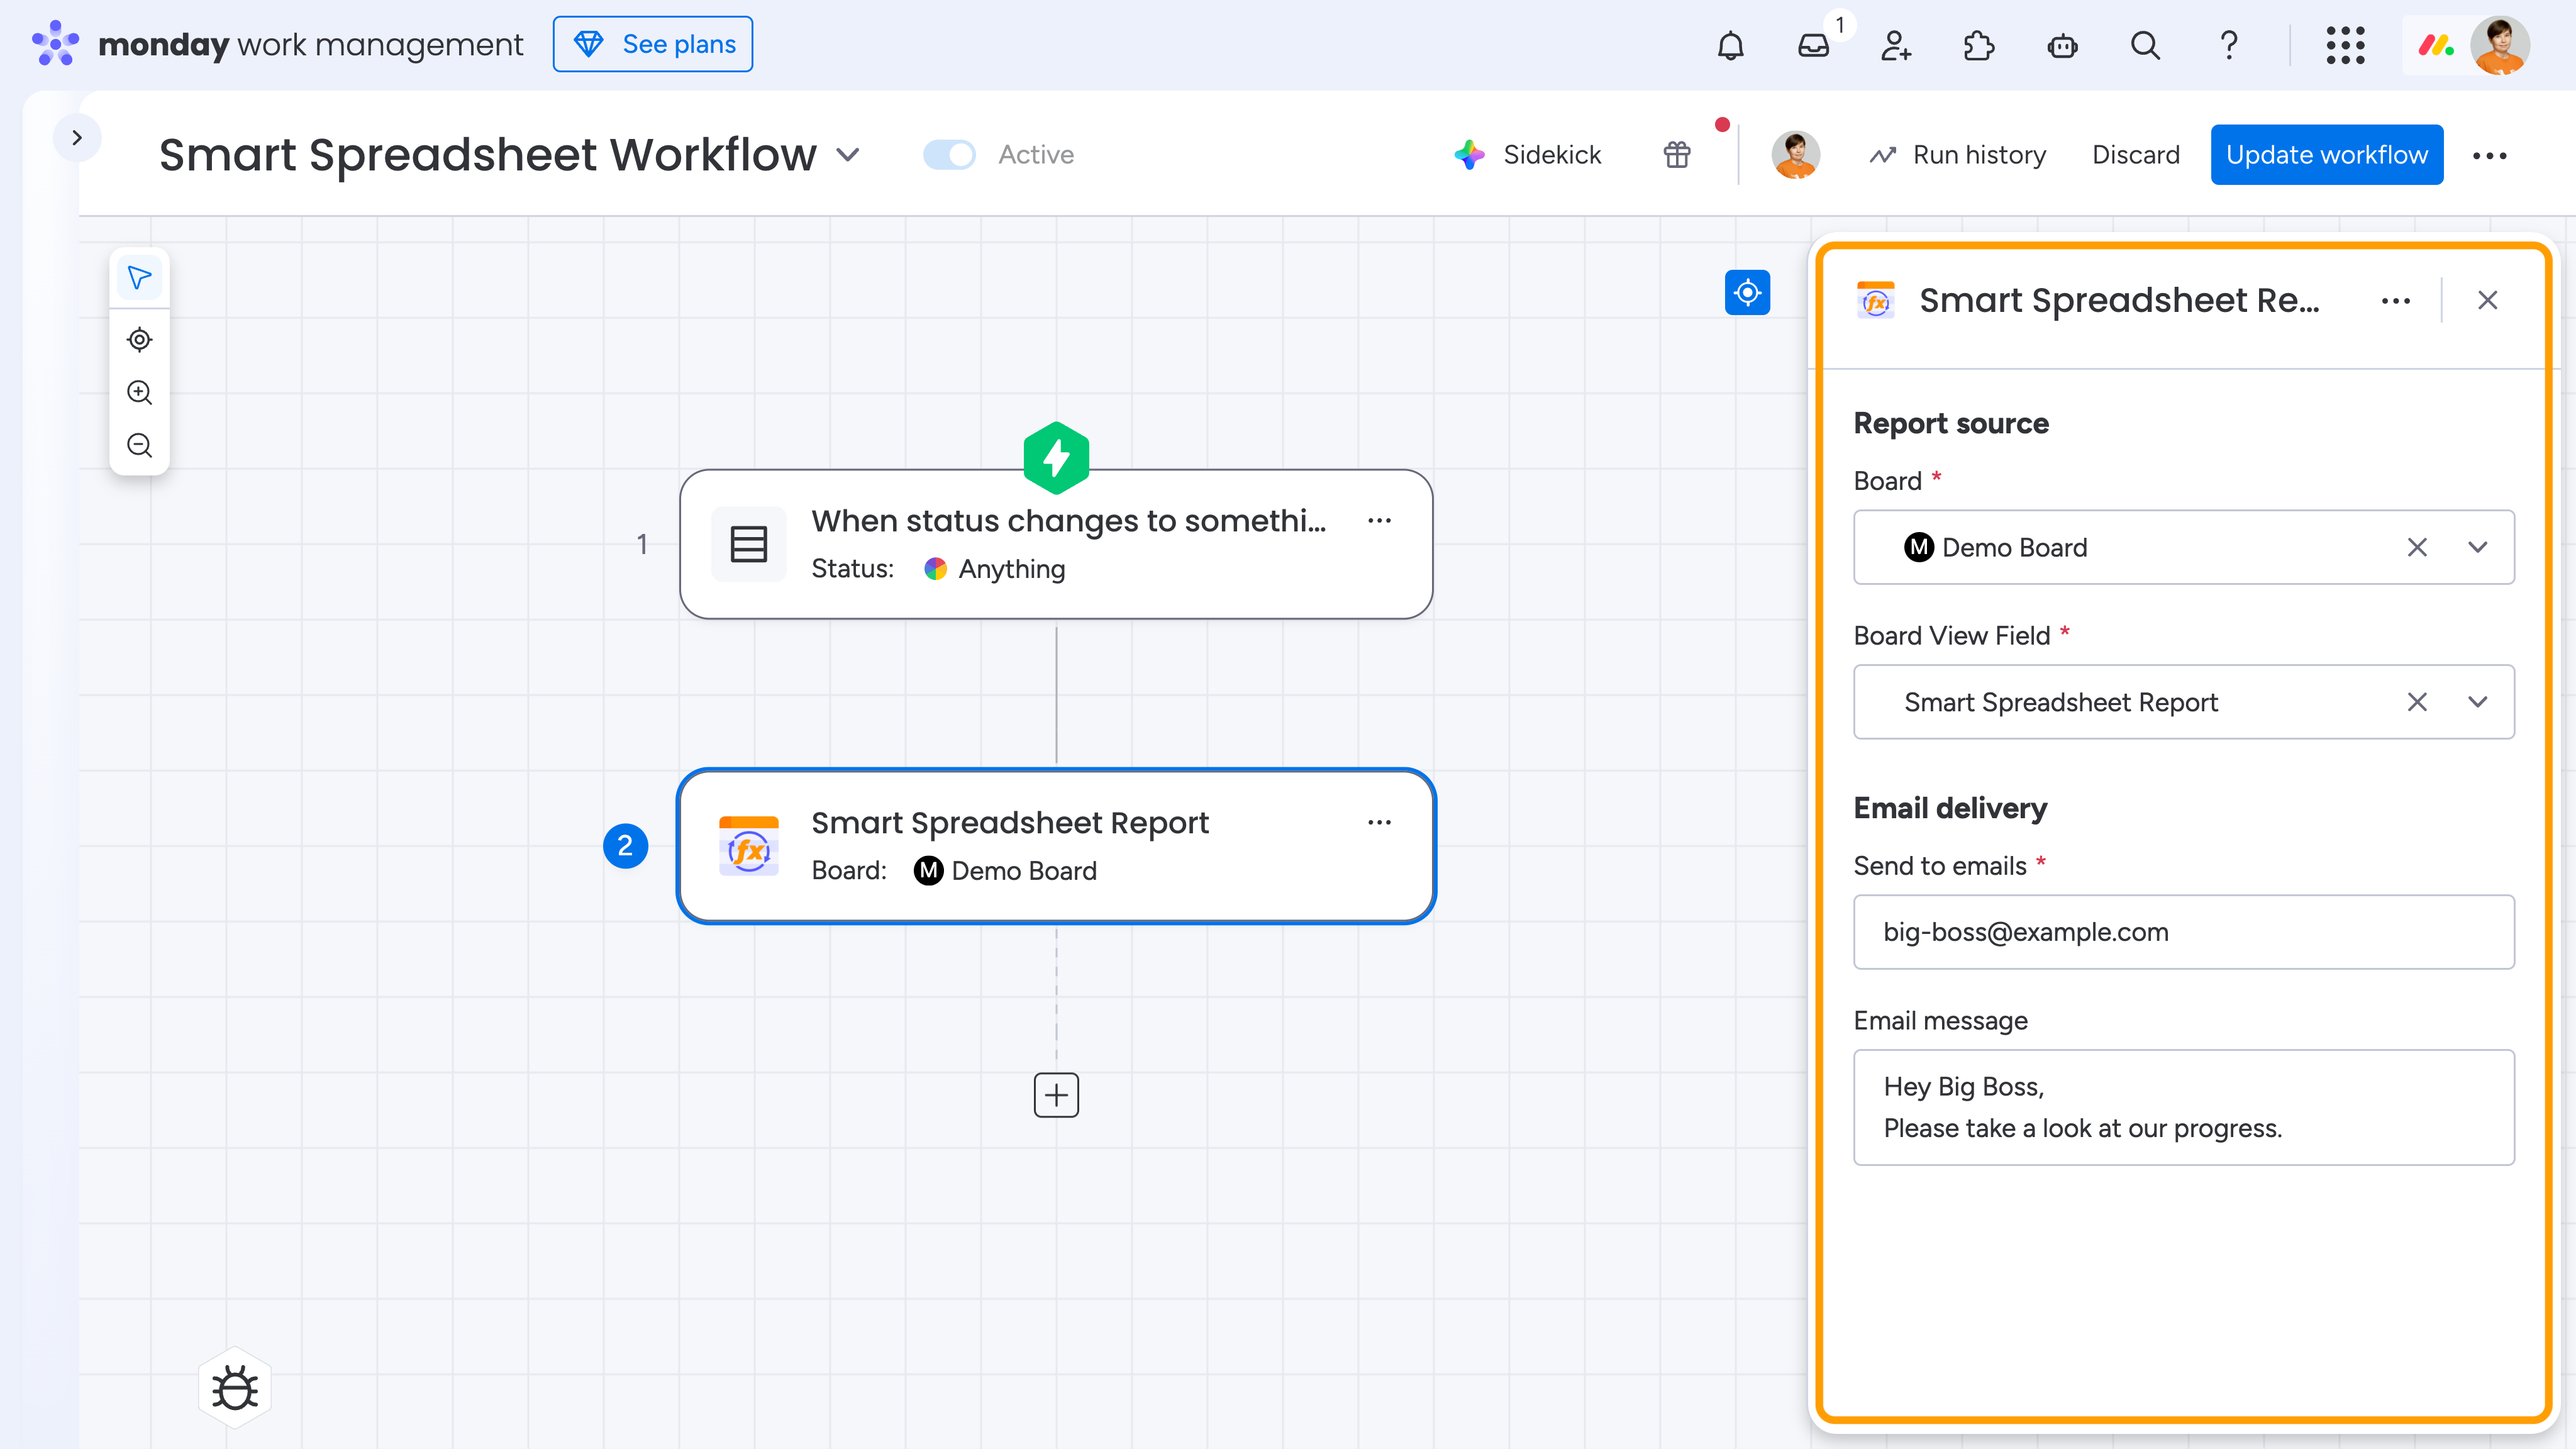Click the zoom in canvas tool
This screenshot has width=2576, height=1449.
139,392
